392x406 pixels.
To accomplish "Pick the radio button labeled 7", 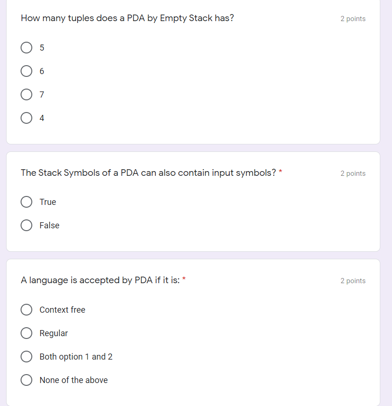I will point(27,95).
